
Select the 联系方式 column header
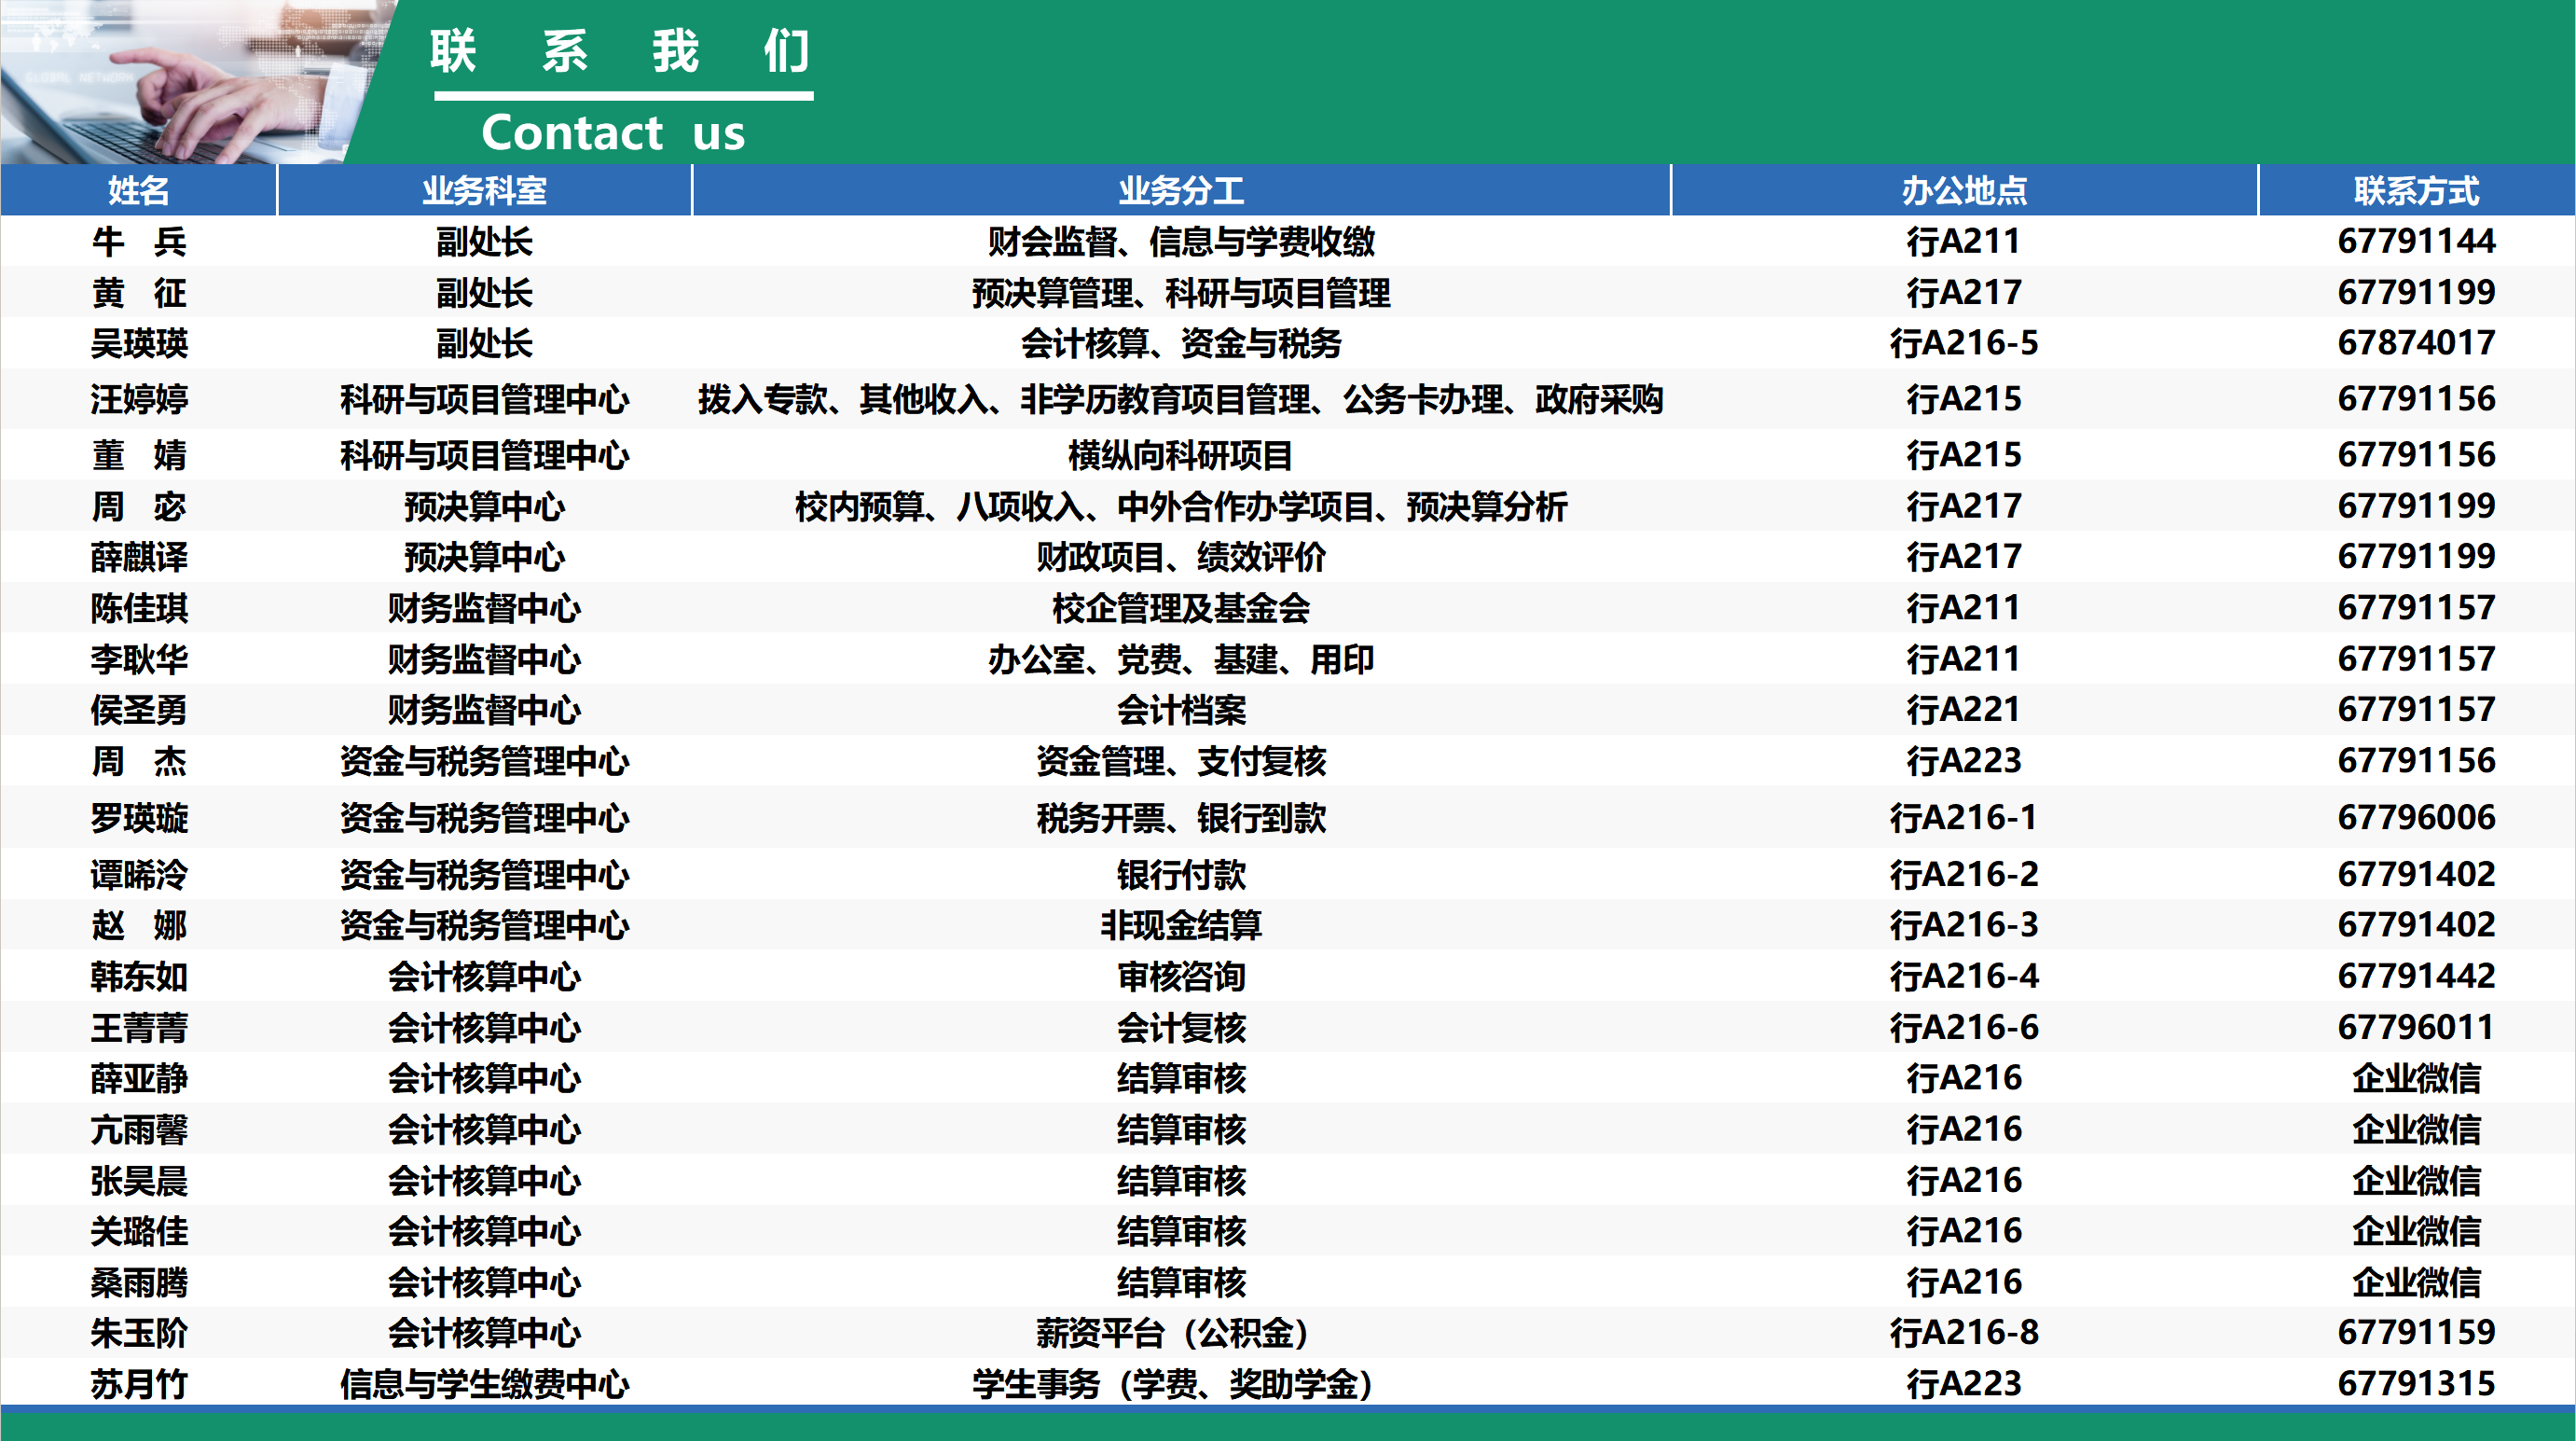pyautogui.click(x=2416, y=190)
